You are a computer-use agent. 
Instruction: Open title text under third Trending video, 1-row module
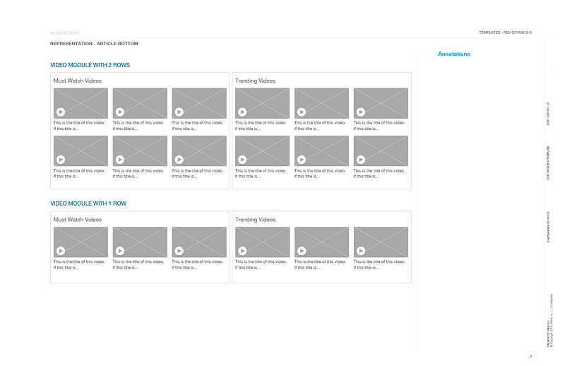point(379,265)
